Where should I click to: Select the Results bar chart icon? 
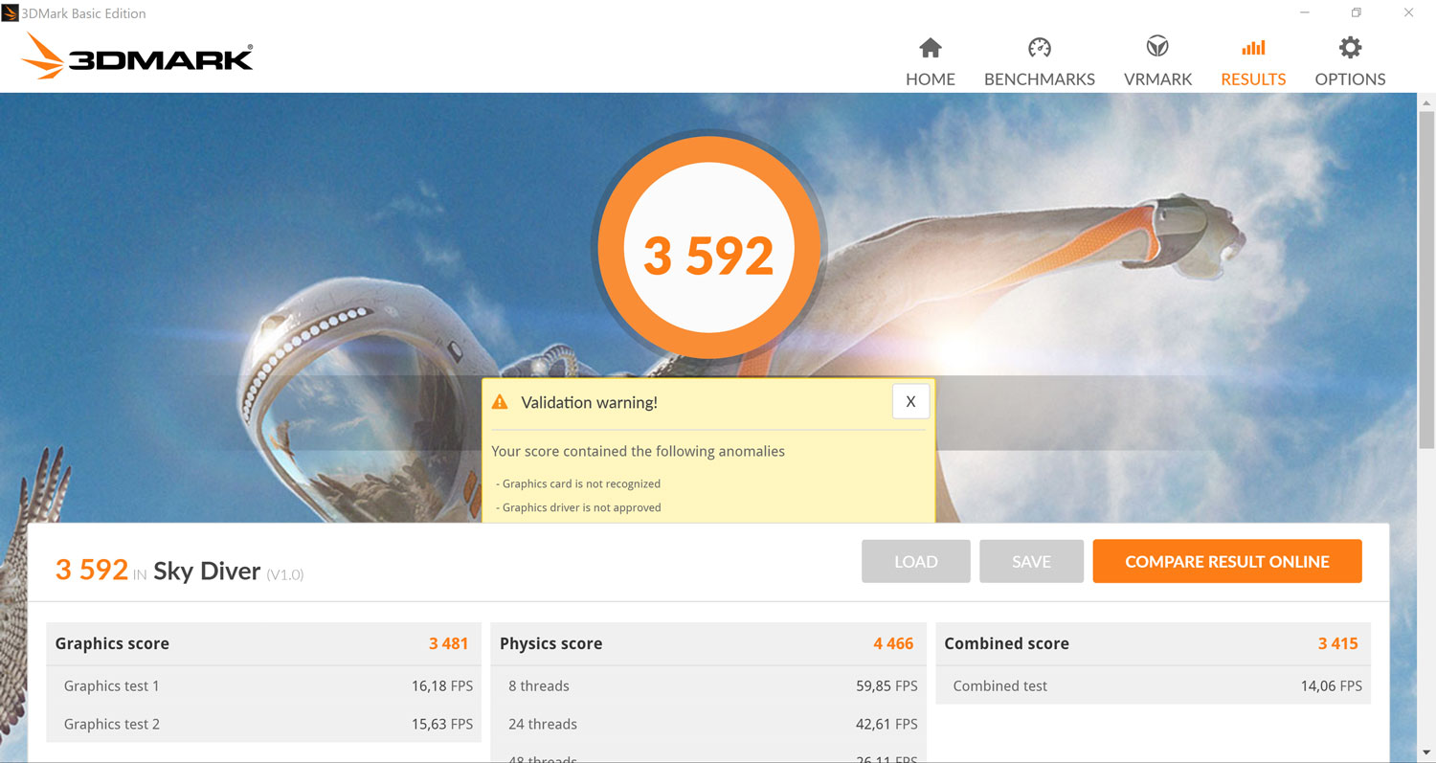[x=1253, y=48]
